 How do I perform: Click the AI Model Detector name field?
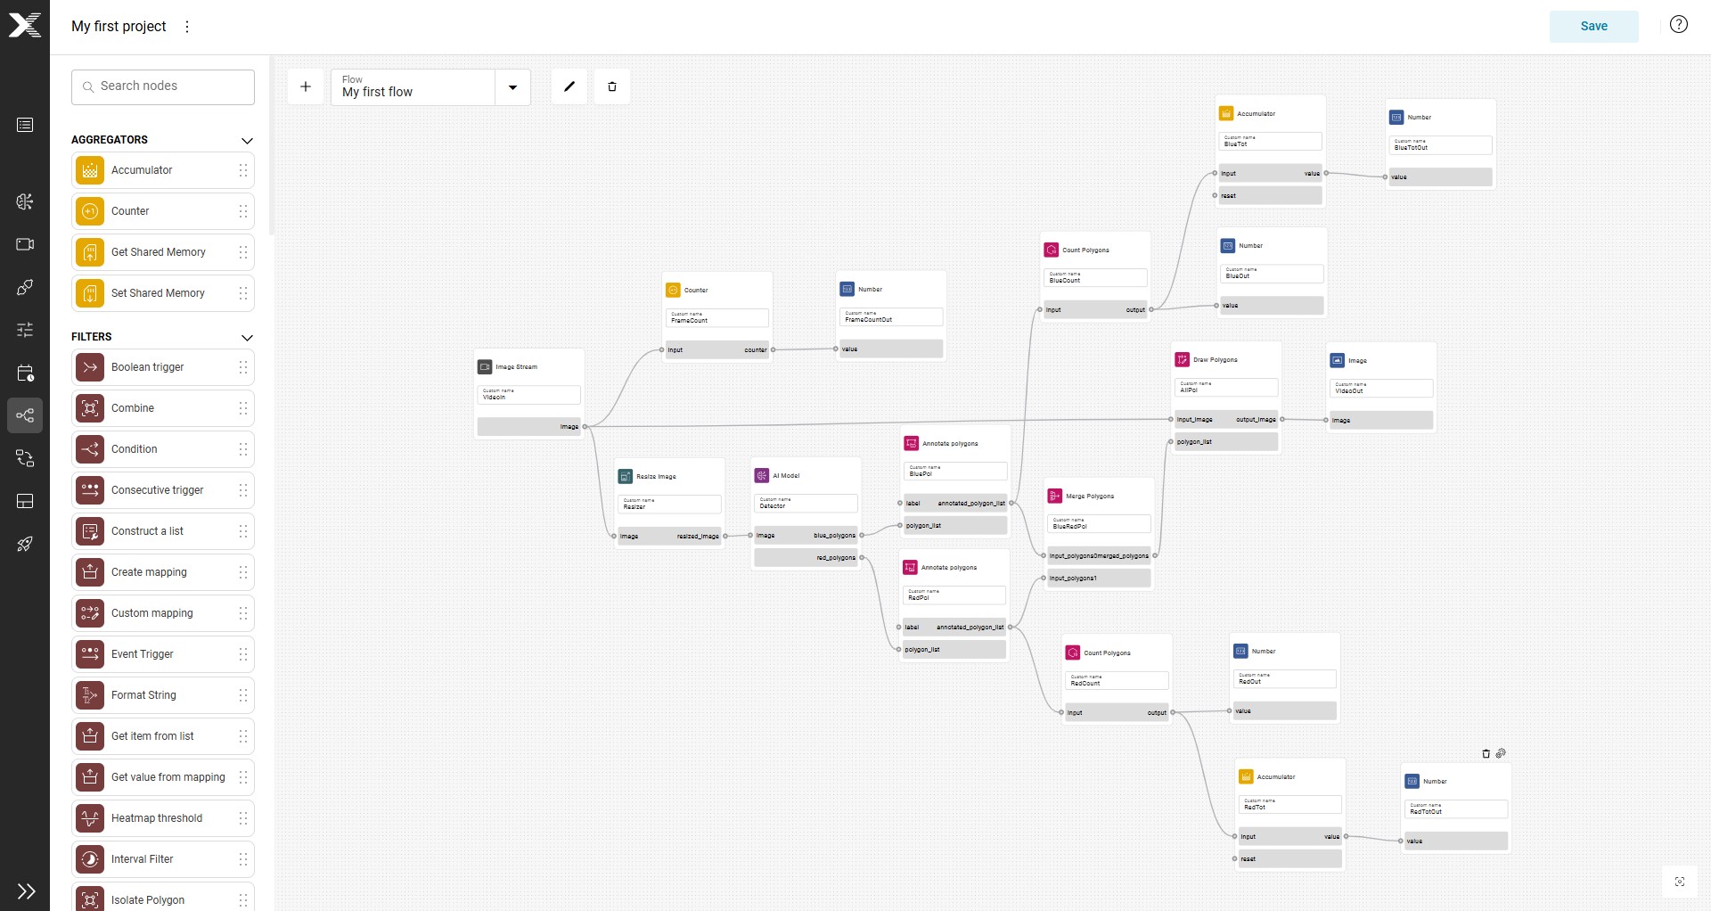tap(806, 503)
